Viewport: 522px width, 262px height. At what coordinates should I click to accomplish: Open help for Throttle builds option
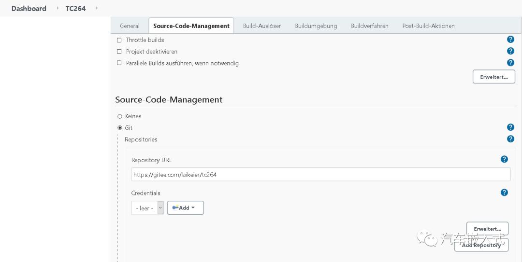pyautogui.click(x=510, y=40)
